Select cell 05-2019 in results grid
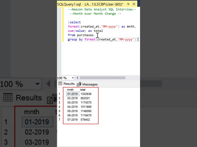197x147 pixels. click(x=73, y=111)
